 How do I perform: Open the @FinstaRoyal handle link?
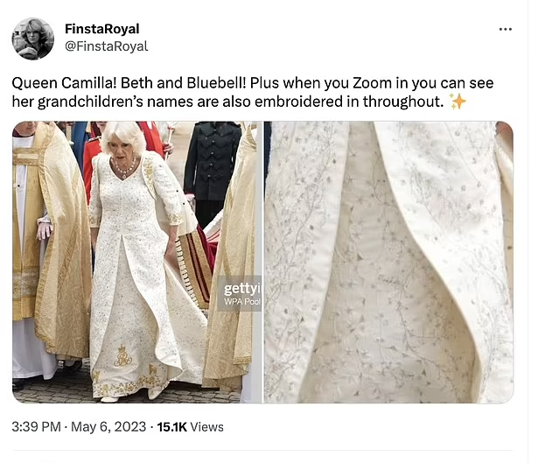coord(107,46)
